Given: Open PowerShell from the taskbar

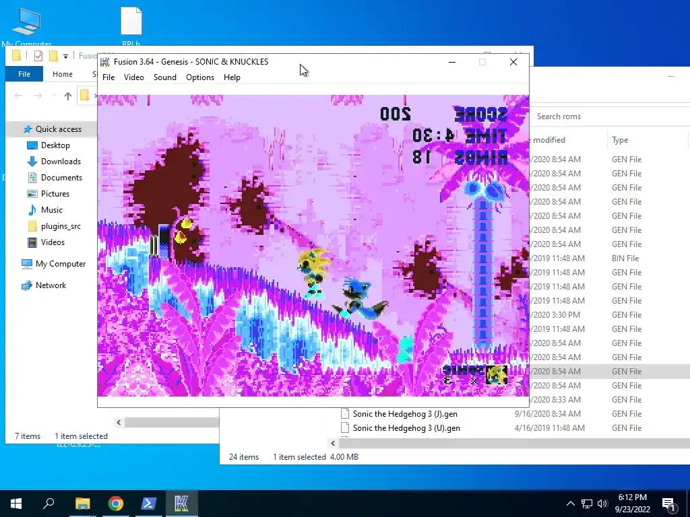Looking at the screenshot, I should [149, 504].
